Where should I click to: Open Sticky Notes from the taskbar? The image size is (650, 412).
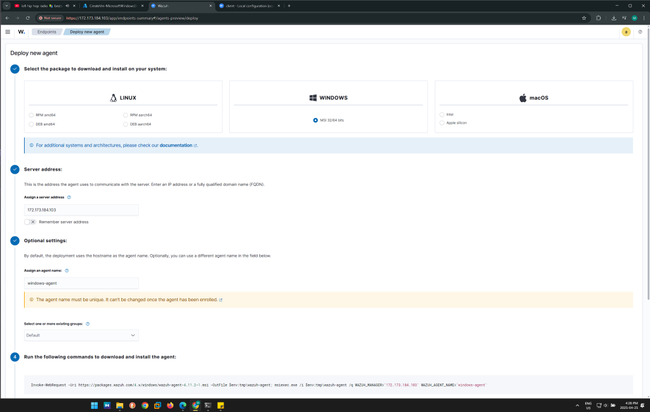tap(220, 406)
